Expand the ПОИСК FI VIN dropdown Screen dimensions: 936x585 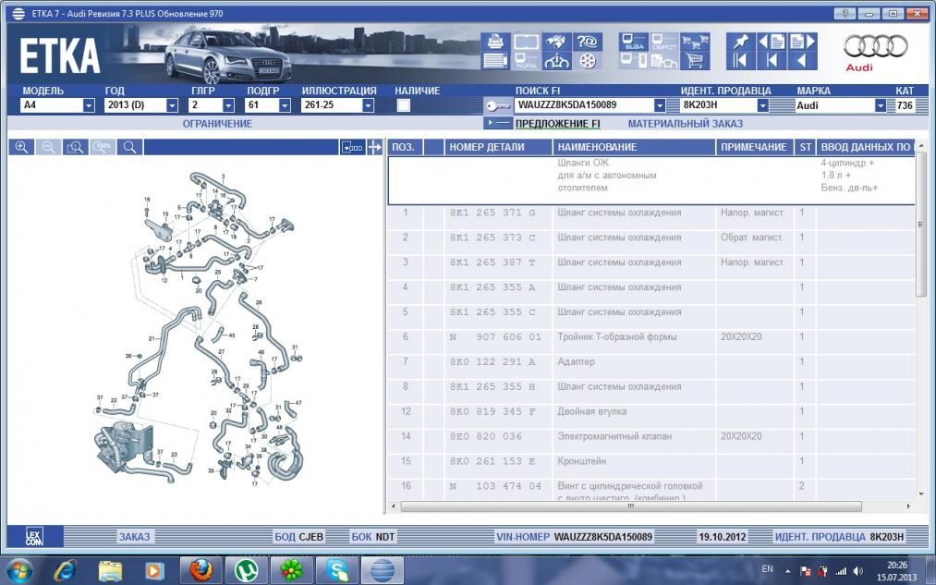point(660,105)
